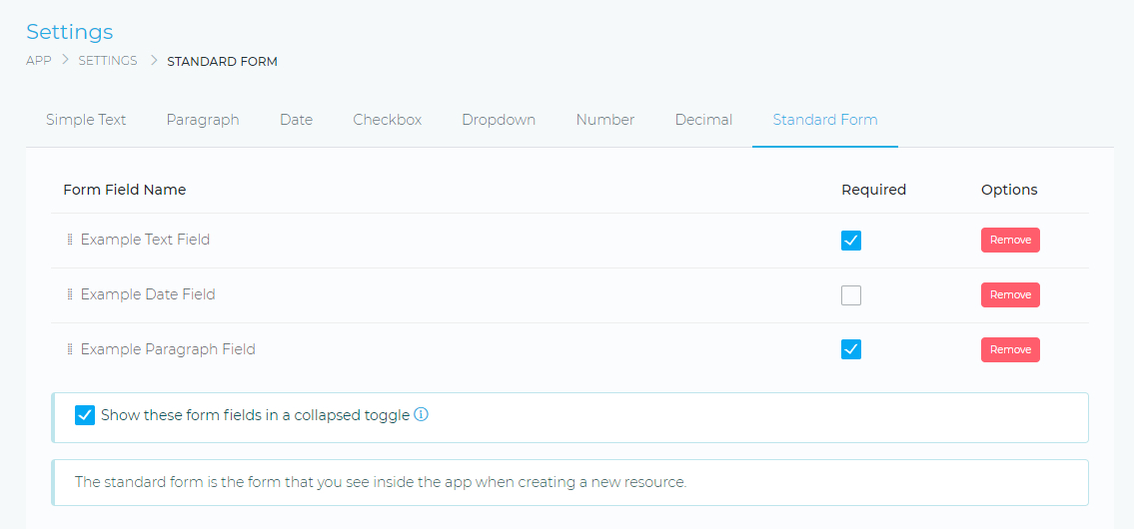Navigate to APP in breadcrumb
Image resolution: width=1134 pixels, height=529 pixels.
pos(39,61)
